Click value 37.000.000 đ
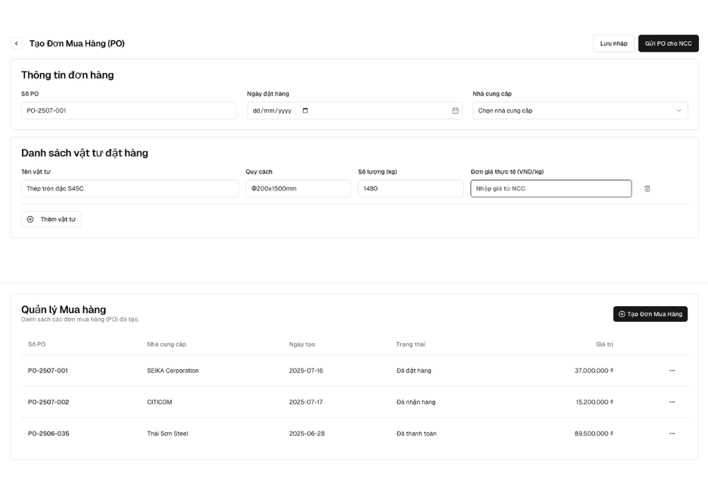This screenshot has height=496, width=708. pyautogui.click(x=594, y=371)
